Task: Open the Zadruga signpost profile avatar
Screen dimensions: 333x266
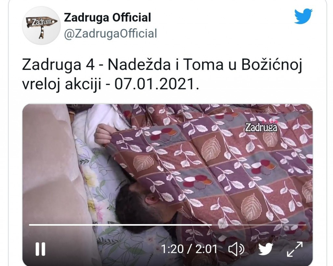Action: (41, 25)
